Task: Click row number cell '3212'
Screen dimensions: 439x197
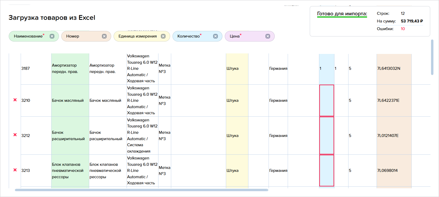Action: coord(36,135)
